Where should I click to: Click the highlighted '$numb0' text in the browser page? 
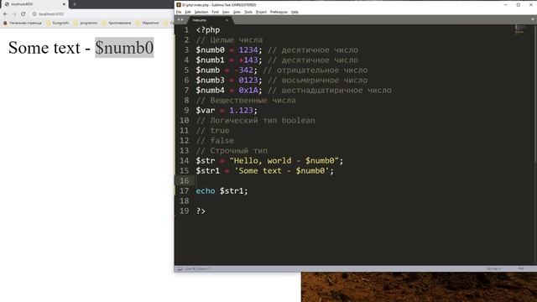point(124,48)
